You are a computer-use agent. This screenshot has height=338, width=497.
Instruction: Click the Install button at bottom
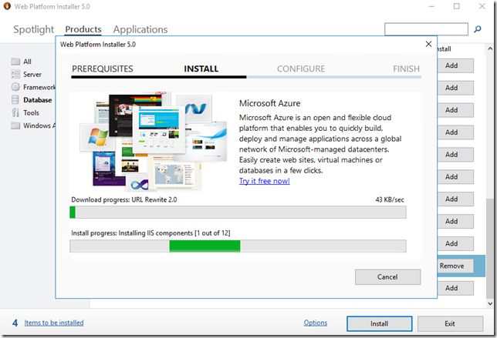(380, 324)
